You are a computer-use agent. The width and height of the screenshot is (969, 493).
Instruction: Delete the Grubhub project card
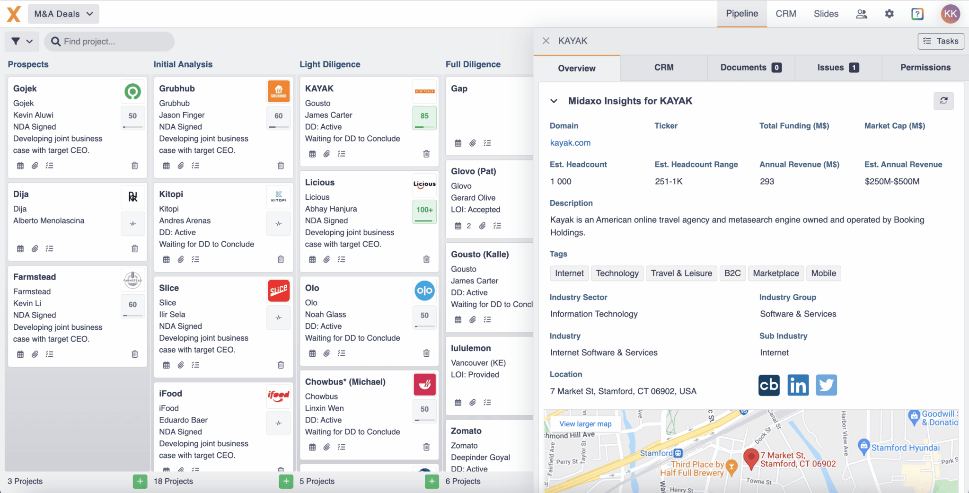click(281, 166)
